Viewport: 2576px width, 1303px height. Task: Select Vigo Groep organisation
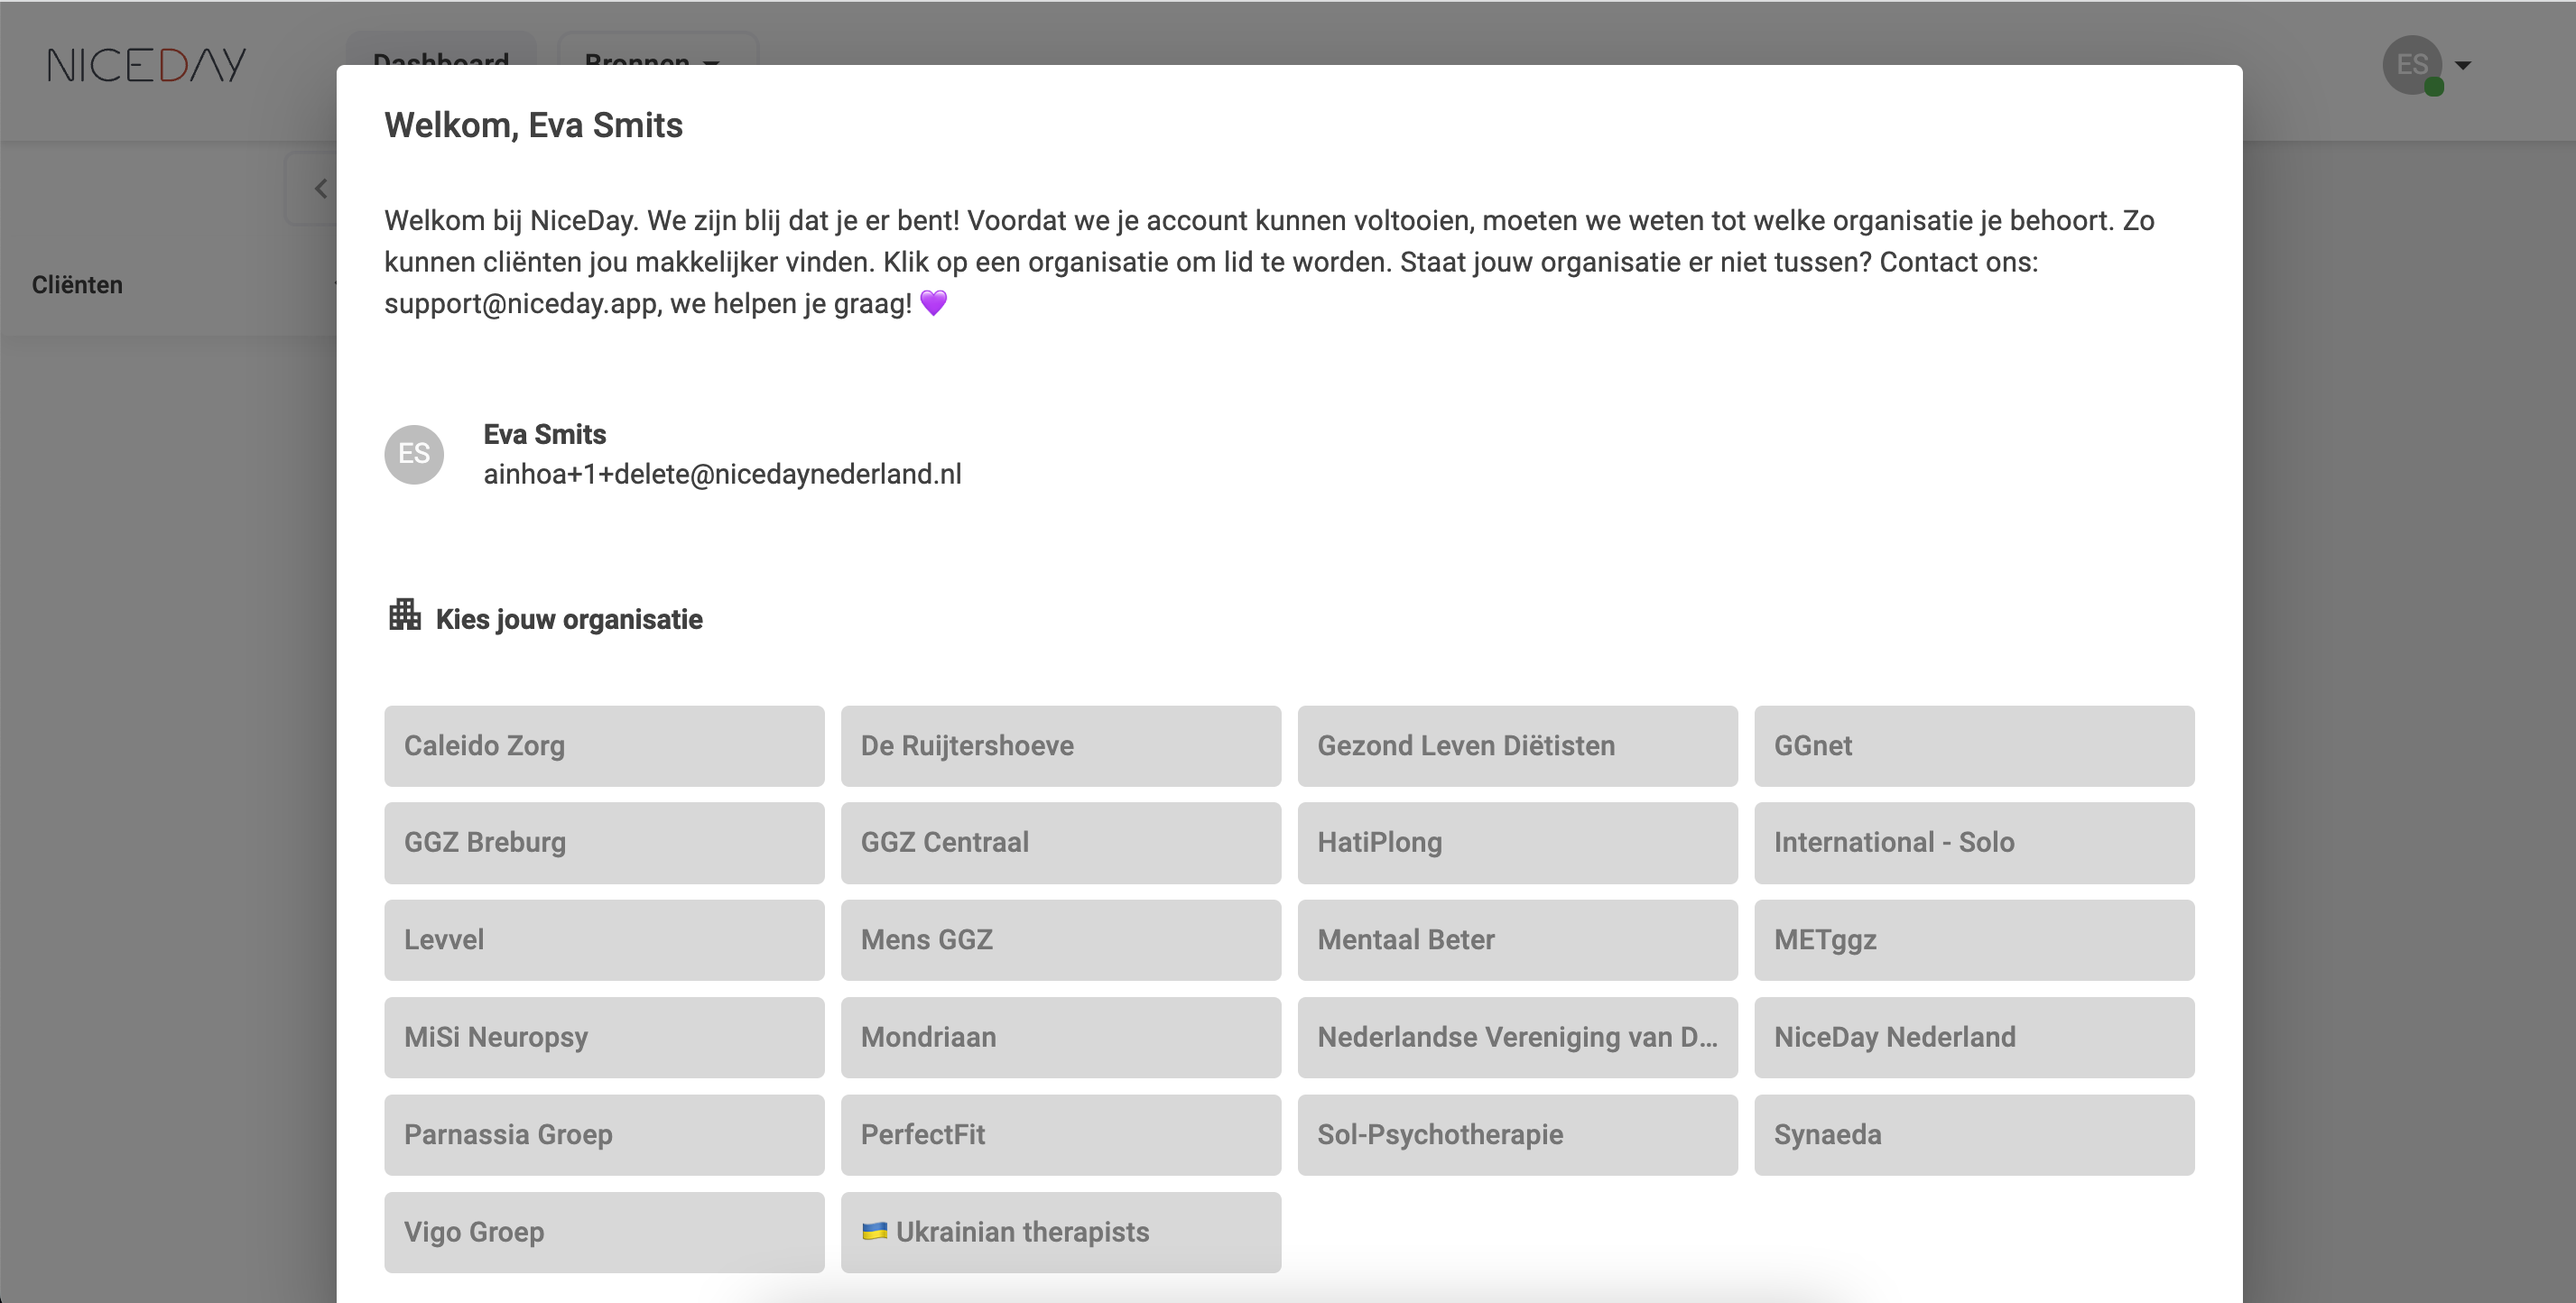(x=604, y=1232)
